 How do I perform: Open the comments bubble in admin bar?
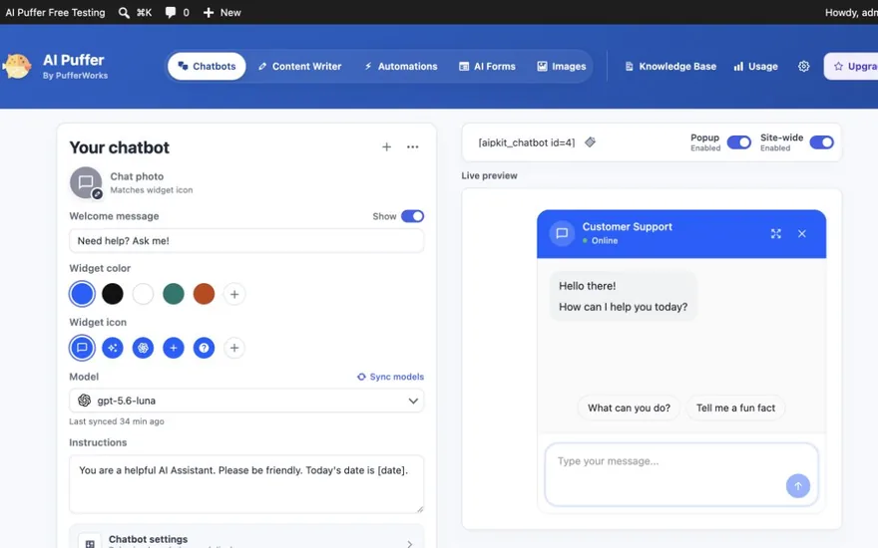[171, 12]
